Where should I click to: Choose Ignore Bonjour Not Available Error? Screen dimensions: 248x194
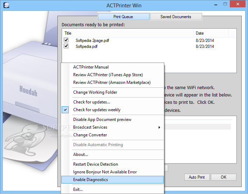tap(112, 172)
